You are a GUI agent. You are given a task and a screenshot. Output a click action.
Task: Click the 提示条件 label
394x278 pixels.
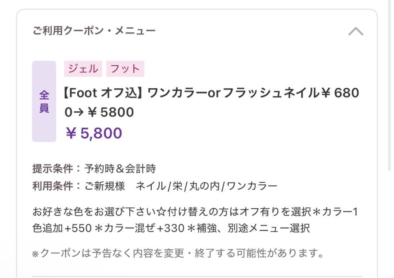coord(52,169)
